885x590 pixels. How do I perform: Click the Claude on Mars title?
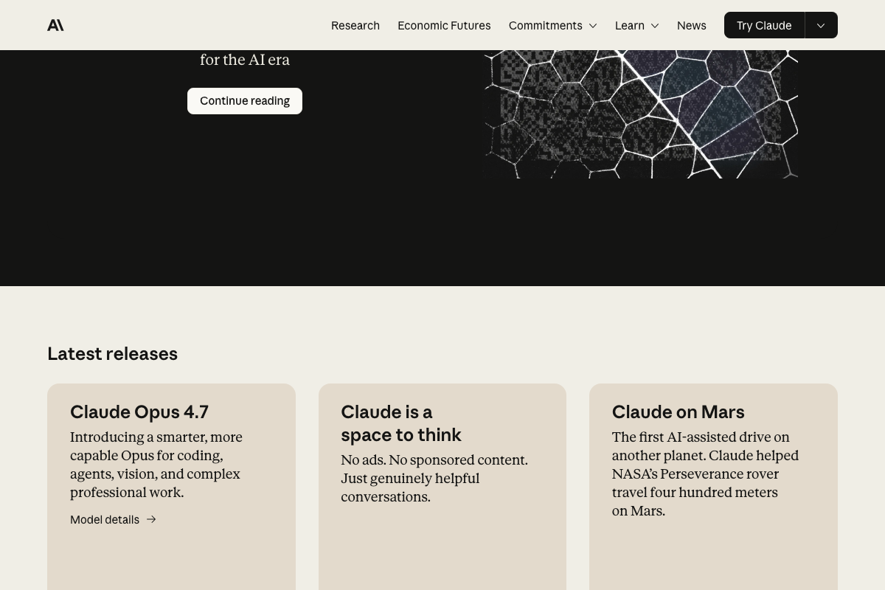coord(678,412)
